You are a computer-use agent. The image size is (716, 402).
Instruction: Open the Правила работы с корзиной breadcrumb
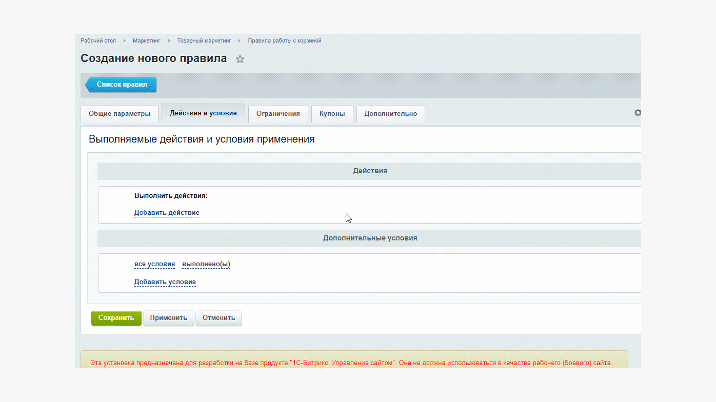[285, 41]
